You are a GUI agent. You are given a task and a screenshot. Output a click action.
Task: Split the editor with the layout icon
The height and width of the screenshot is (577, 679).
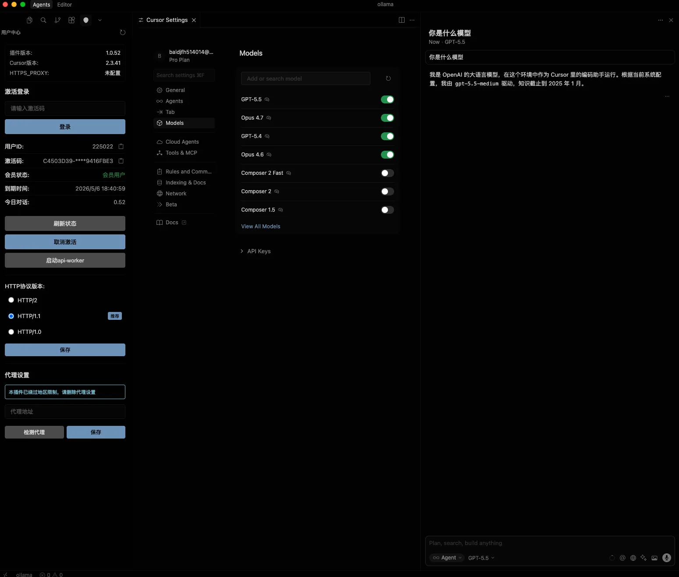402,20
